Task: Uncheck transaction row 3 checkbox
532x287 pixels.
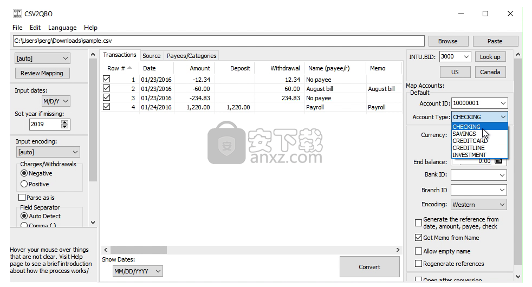Action: coord(107,97)
